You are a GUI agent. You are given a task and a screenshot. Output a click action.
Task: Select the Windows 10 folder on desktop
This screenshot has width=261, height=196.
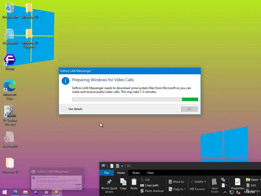[x=10, y=165]
